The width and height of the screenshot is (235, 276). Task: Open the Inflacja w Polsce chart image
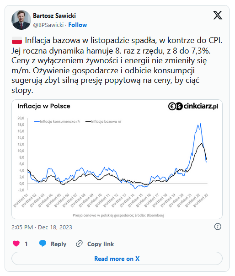click(x=117, y=159)
